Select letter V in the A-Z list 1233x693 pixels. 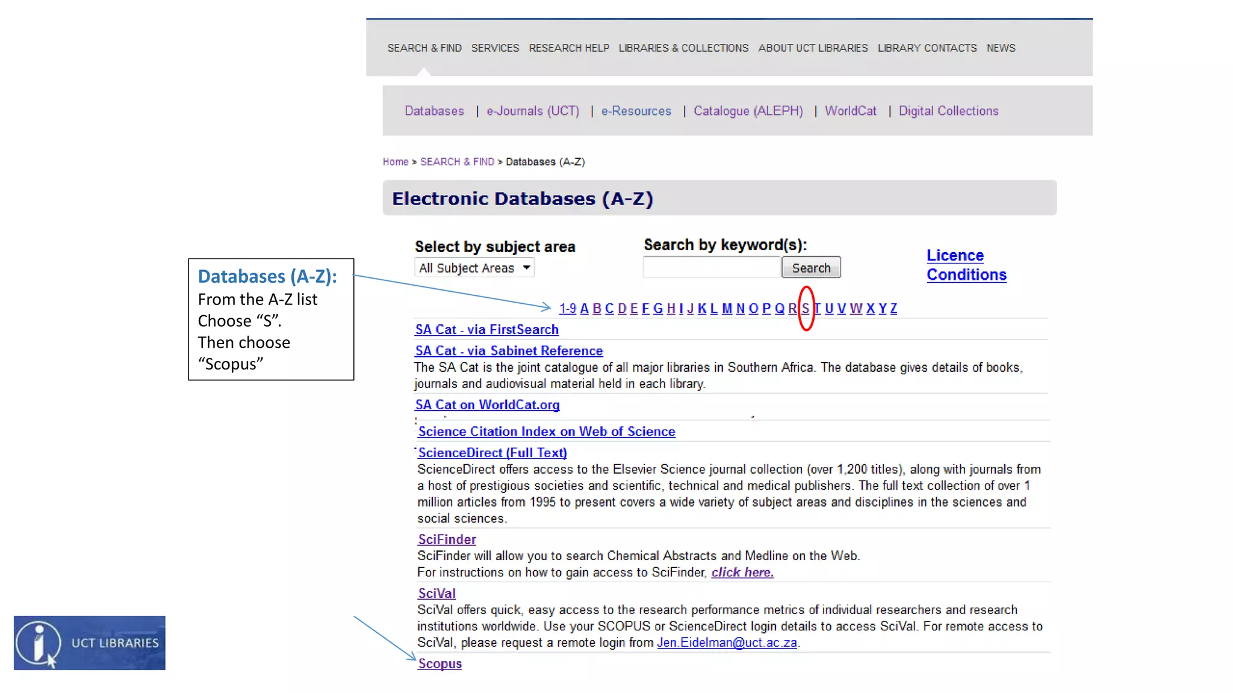click(842, 308)
